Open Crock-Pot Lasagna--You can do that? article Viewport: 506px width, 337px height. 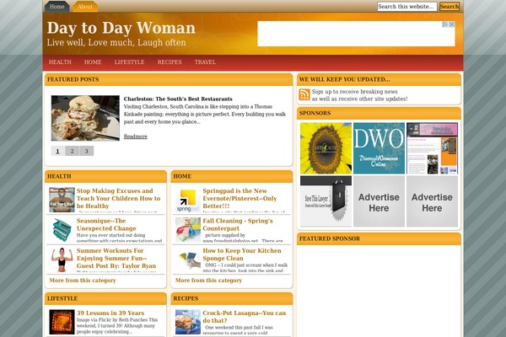[x=245, y=317]
